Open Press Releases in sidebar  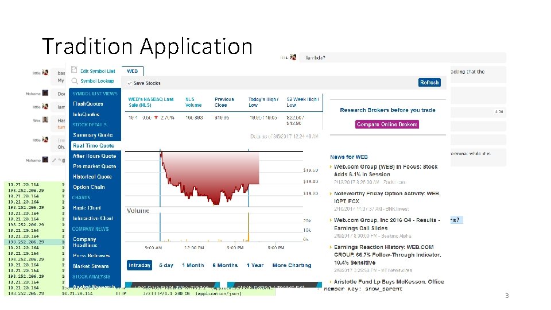tap(91, 255)
